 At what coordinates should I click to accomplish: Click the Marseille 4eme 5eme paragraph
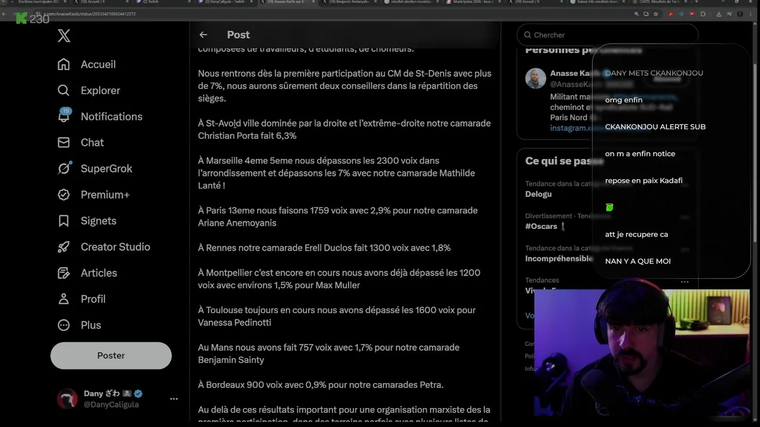[337, 173]
